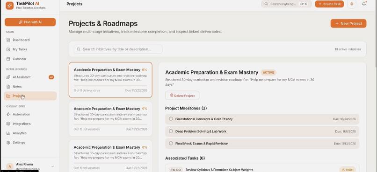The image size is (377, 172).
Task: Click the AI Assistant sparkle icon
Action: [8, 77]
